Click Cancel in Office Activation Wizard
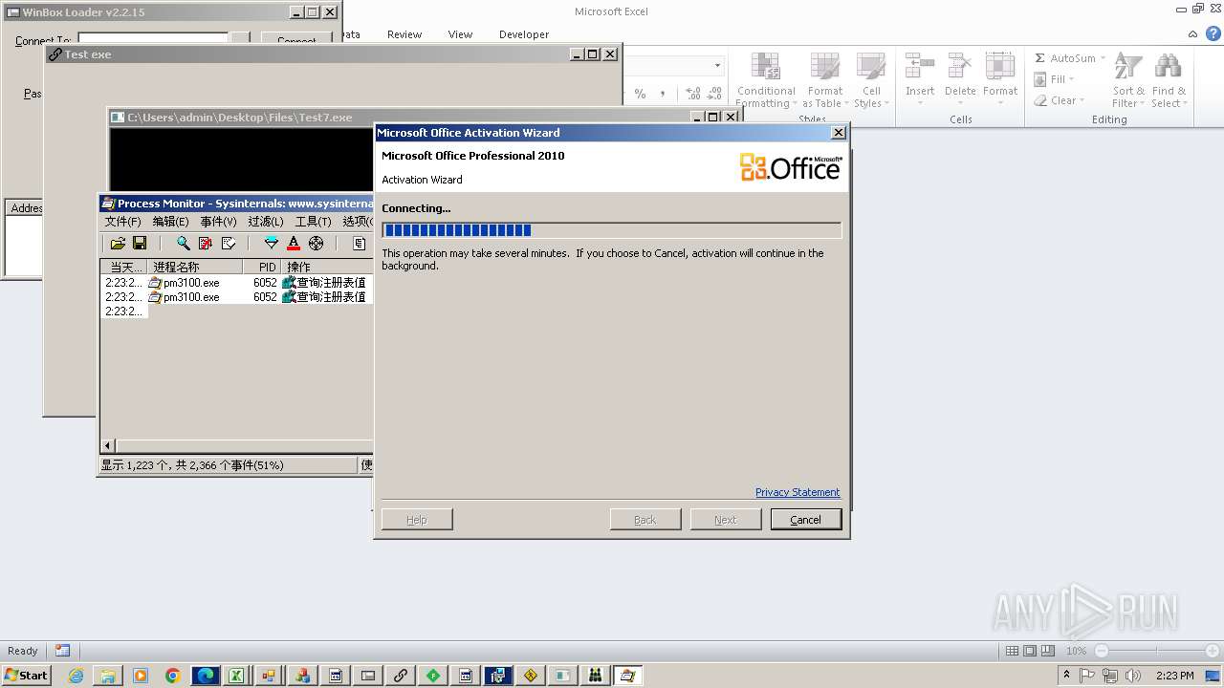Viewport: 1224px width, 688px height. [x=805, y=520]
